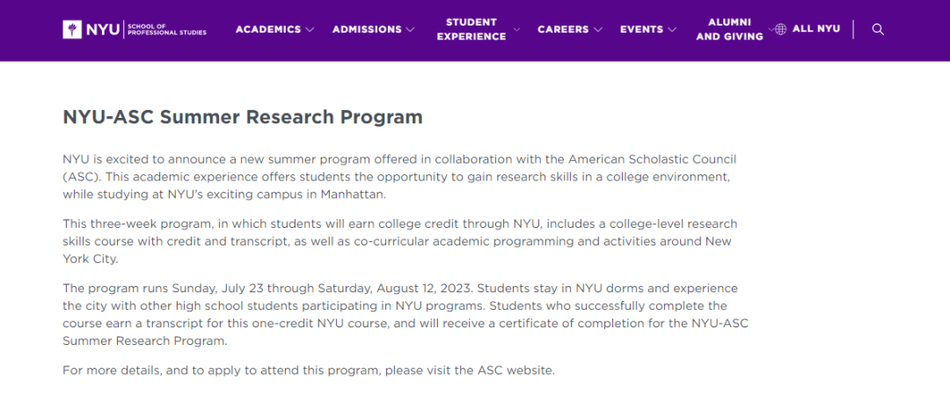Expand the Admissions dropdown chevron
950x403 pixels.
click(410, 30)
